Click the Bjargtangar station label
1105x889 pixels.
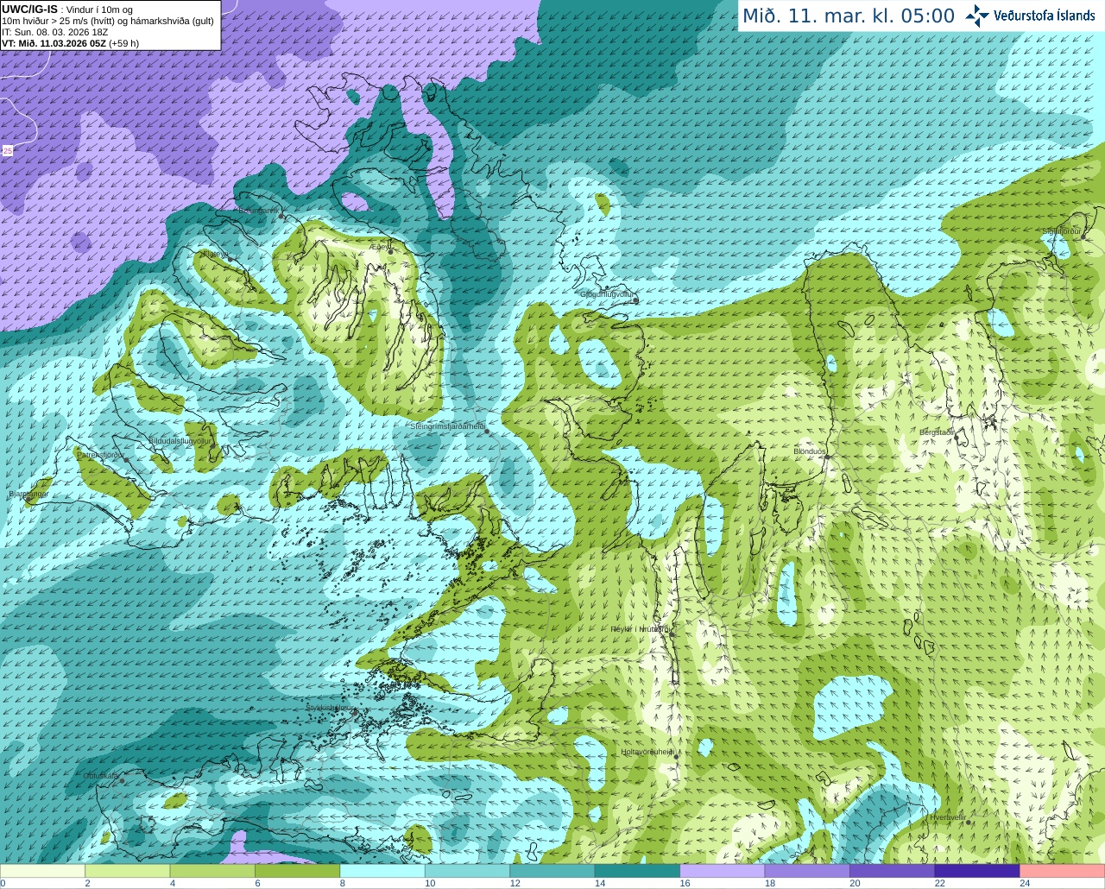point(28,494)
